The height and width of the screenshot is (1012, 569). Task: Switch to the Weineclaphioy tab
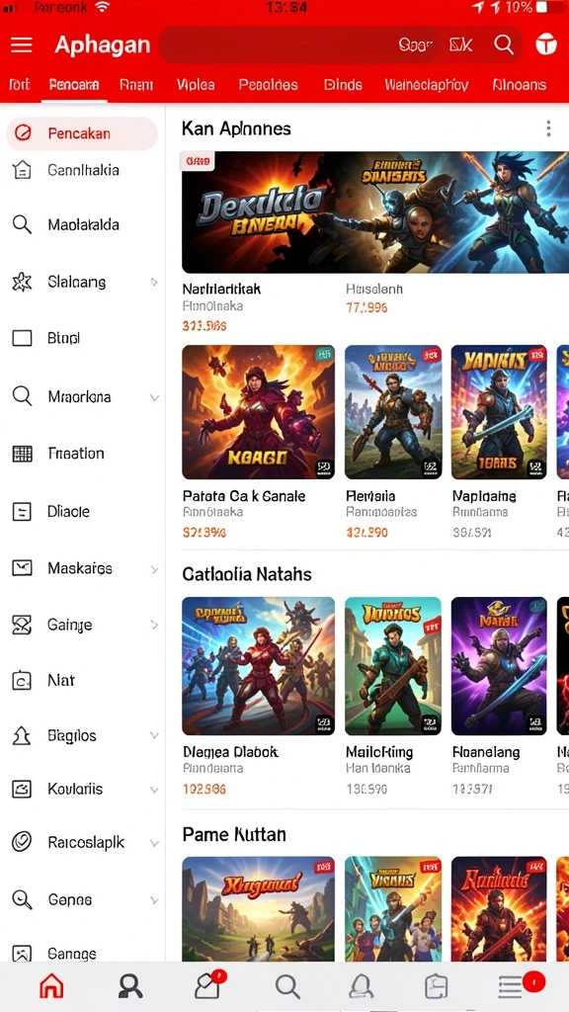(x=427, y=85)
